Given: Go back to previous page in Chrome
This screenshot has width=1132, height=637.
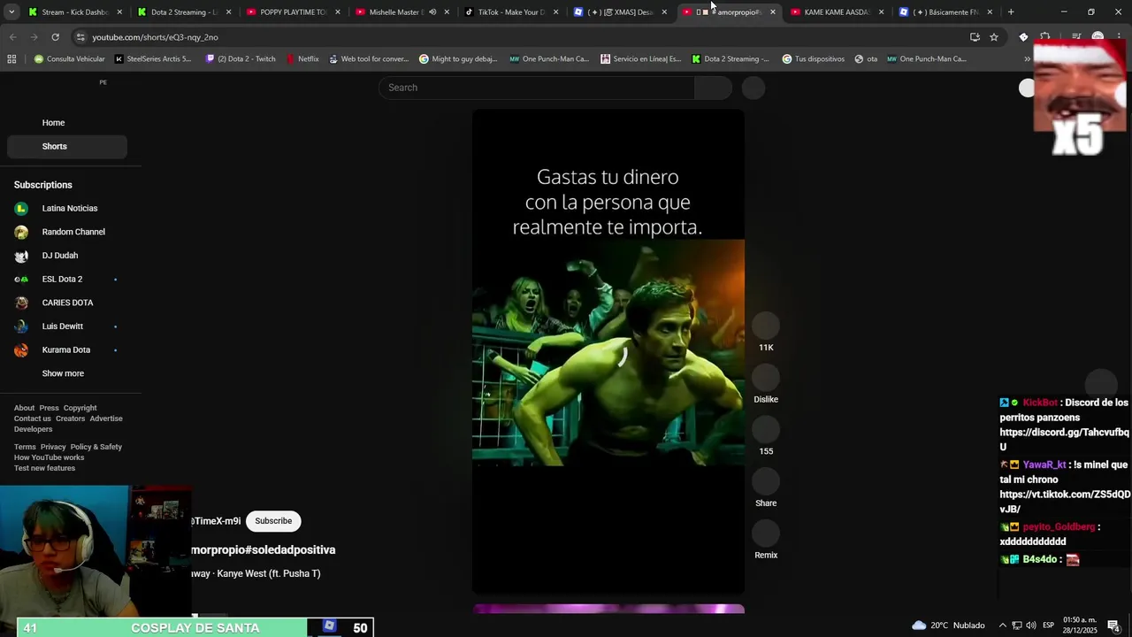Looking at the screenshot, I should pos(12,37).
